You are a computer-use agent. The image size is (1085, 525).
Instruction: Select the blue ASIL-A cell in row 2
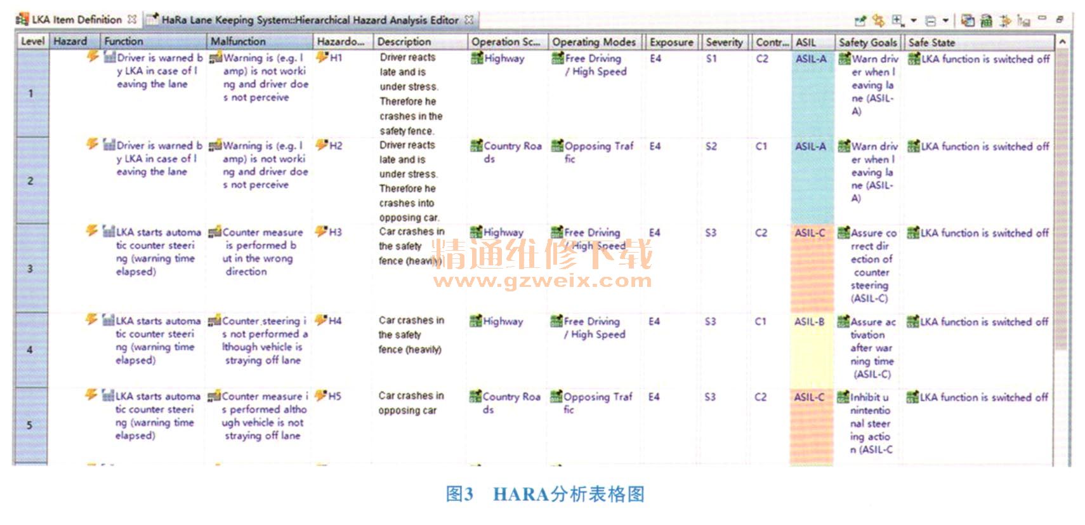click(812, 181)
